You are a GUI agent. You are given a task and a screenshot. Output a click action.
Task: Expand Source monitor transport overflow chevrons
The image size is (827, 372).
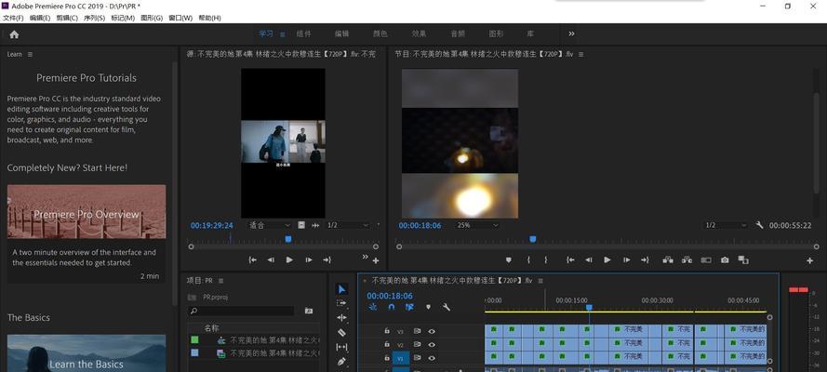coord(365,257)
